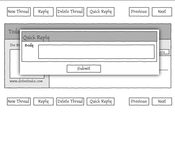Select the top Delete Thread button
Image resolution: width=175 pixels, height=164 pixels.
[x=70, y=12]
